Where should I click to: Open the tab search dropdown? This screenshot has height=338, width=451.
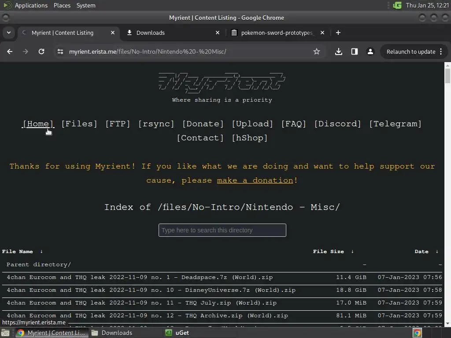(9, 33)
